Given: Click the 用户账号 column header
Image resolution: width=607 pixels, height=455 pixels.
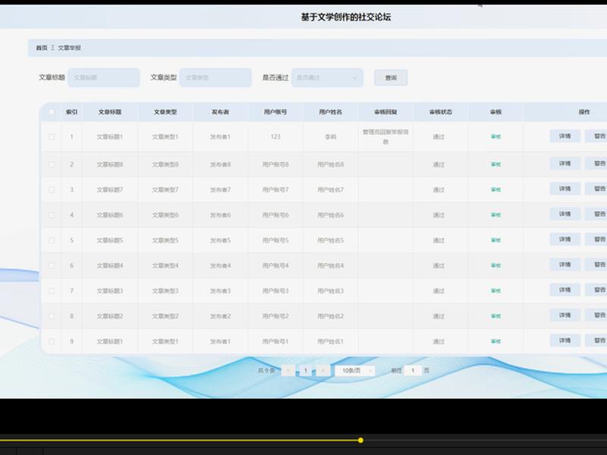Looking at the screenshot, I should click(x=275, y=112).
